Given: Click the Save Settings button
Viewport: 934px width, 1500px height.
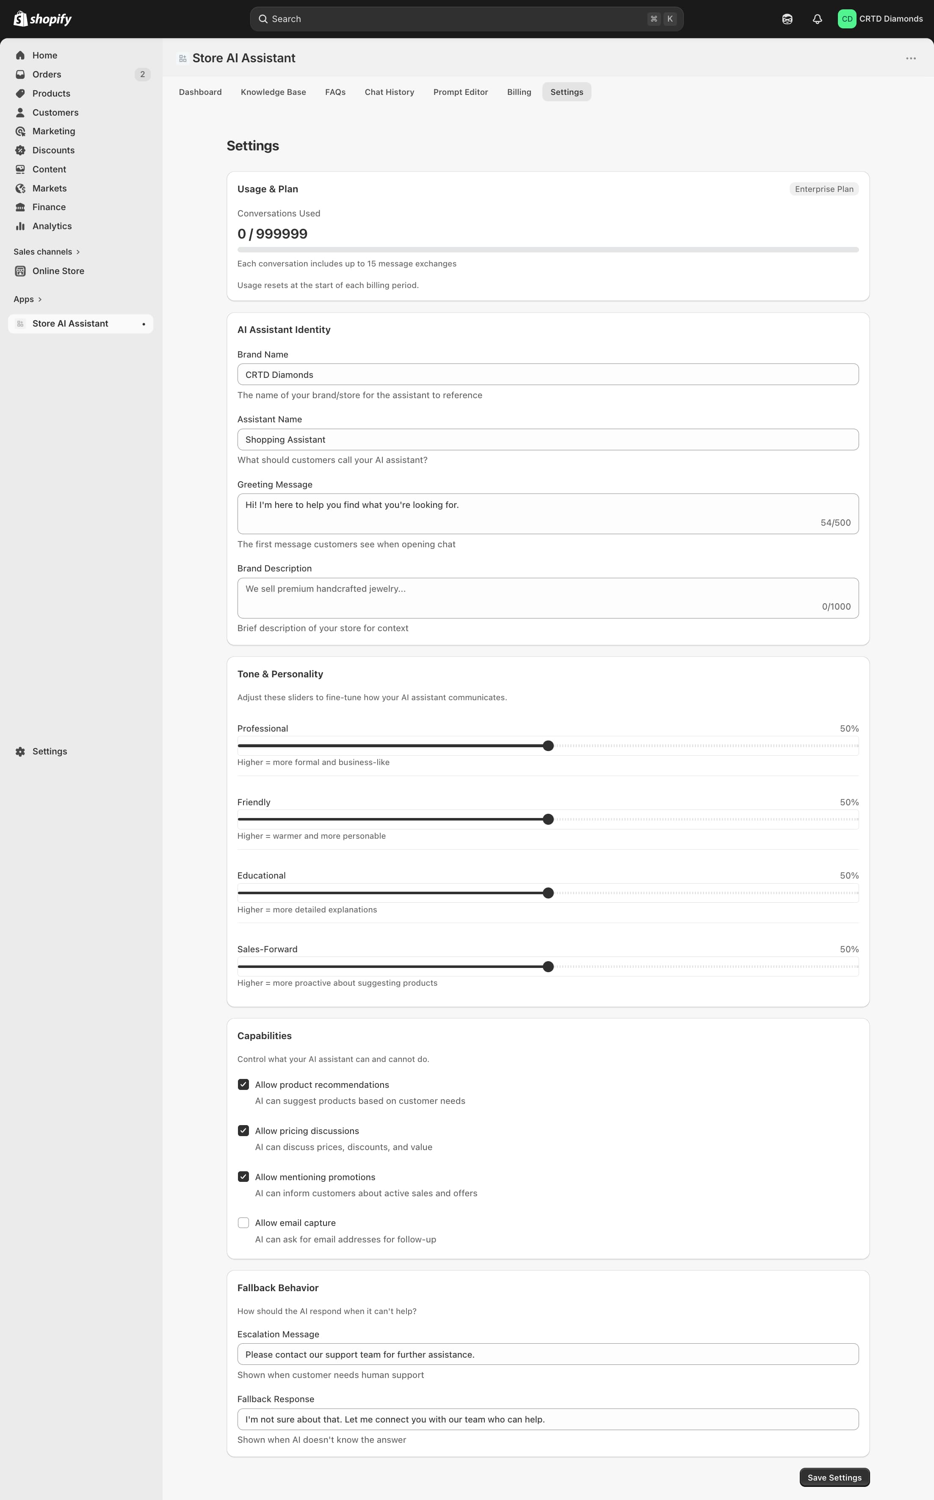Looking at the screenshot, I should [834, 1477].
